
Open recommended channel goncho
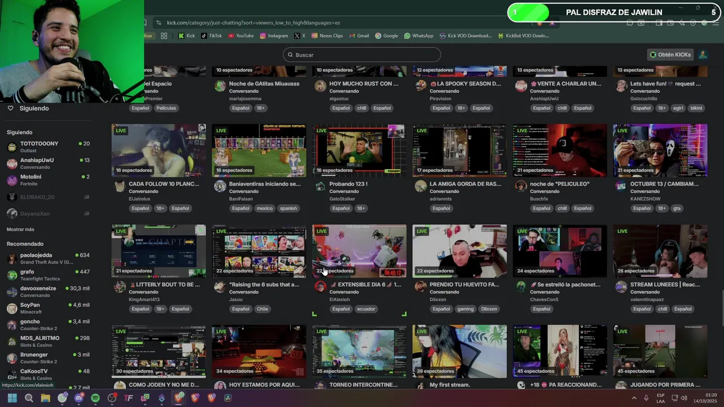48,325
